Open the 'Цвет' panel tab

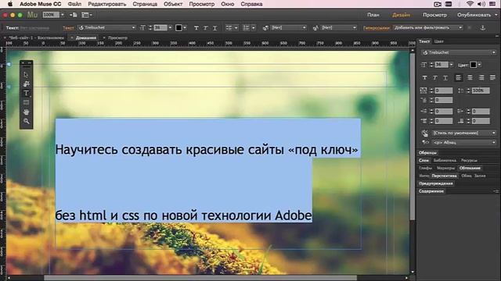tap(438, 41)
